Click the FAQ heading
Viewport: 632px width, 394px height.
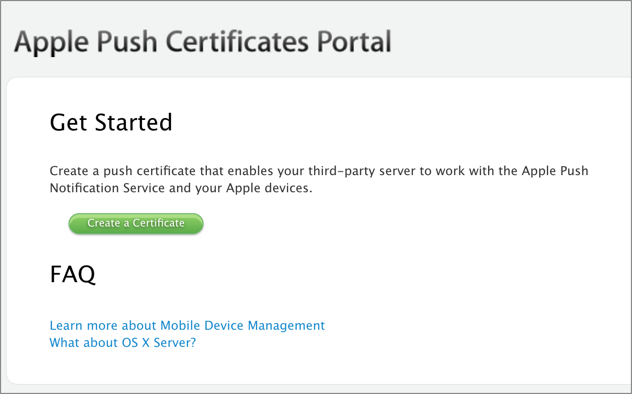(x=72, y=274)
